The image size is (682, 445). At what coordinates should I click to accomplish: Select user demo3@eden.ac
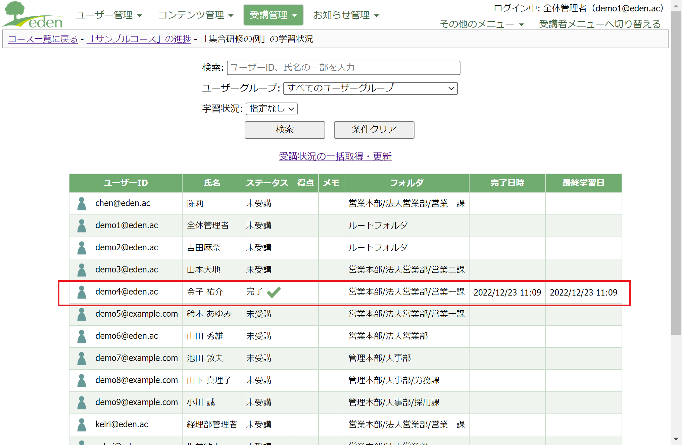coord(127,269)
